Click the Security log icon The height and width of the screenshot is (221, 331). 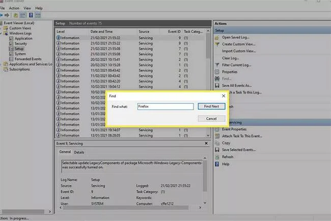pyautogui.click(x=11, y=43)
